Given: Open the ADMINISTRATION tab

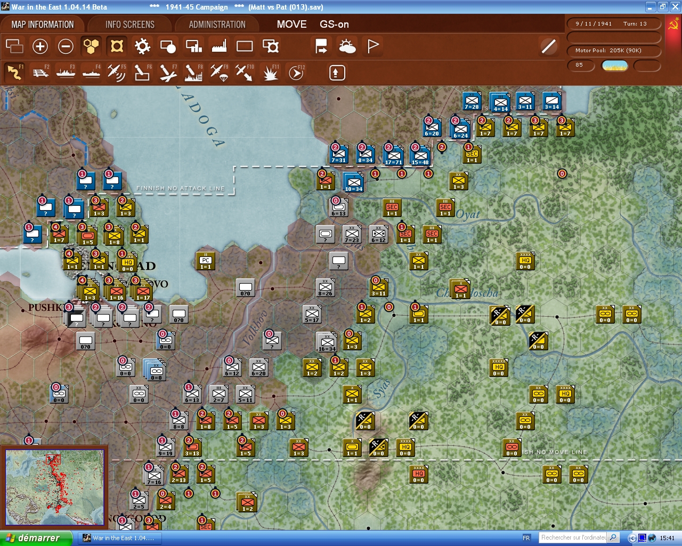Looking at the screenshot, I should (217, 25).
